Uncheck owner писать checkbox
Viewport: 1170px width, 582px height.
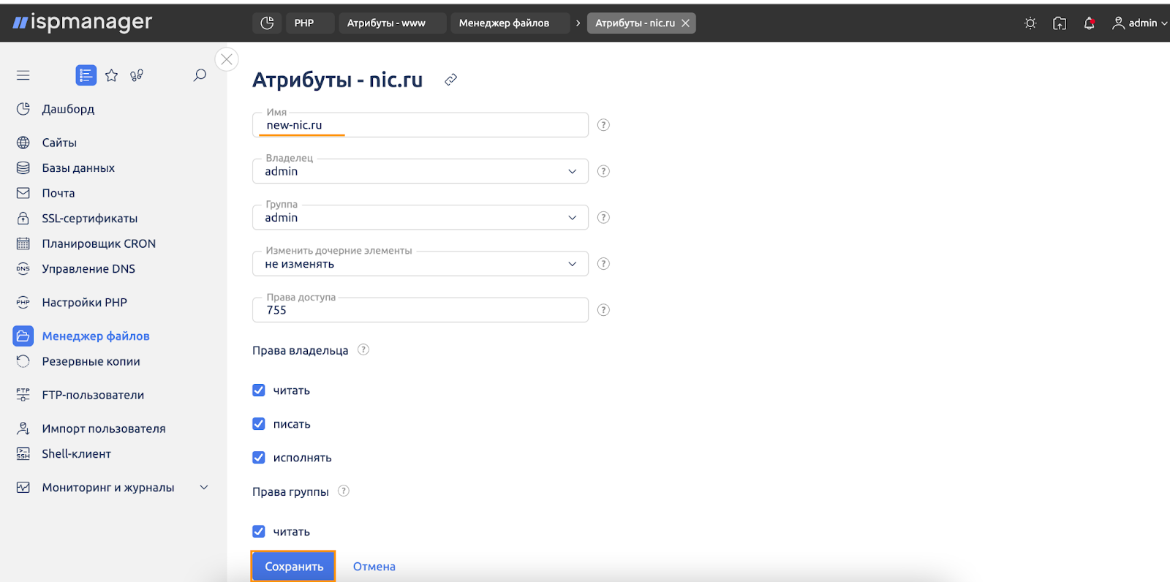[x=259, y=424]
